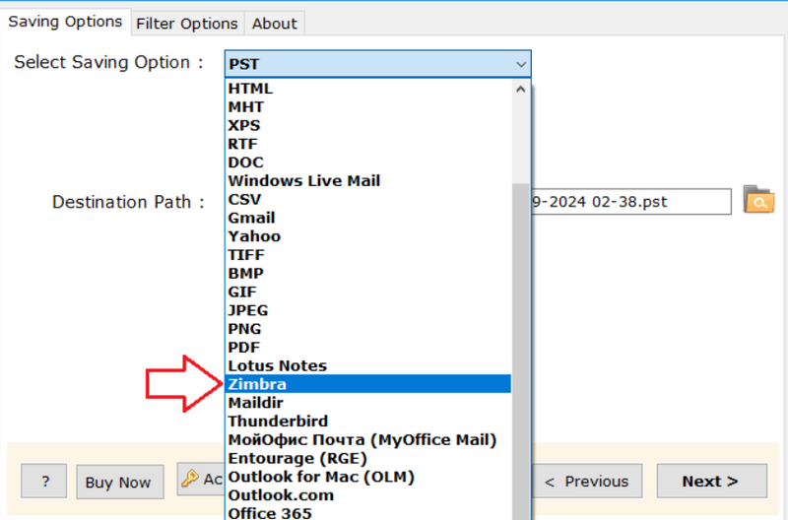Select МойОфис Почта (MyOffice Mail) option
Image resolution: width=788 pixels, height=520 pixels.
pyautogui.click(x=368, y=440)
